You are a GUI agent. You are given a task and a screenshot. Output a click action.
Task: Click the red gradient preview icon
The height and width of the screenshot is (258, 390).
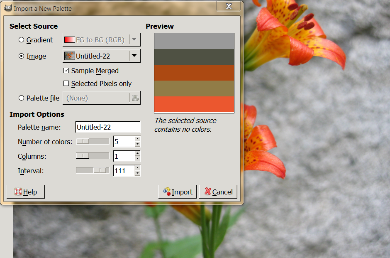coord(69,40)
